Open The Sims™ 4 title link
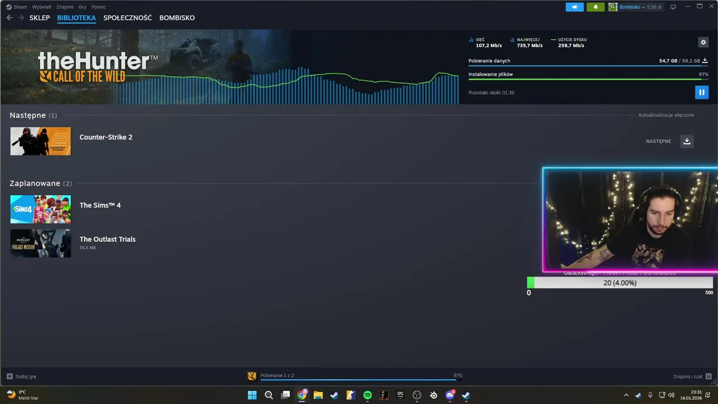Viewport: 718px width, 404px height. point(100,205)
